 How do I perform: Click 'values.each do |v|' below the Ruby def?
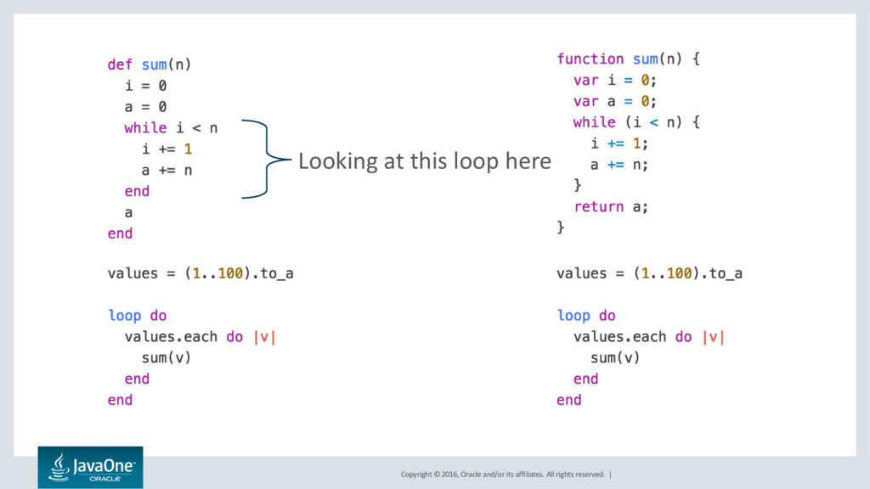click(x=201, y=336)
